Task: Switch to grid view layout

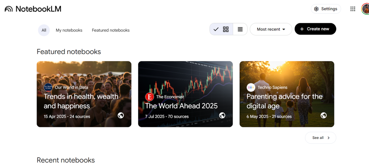Action: 226,29
